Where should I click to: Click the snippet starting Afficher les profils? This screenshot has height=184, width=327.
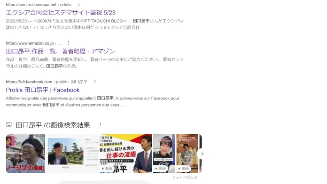coord(93,101)
